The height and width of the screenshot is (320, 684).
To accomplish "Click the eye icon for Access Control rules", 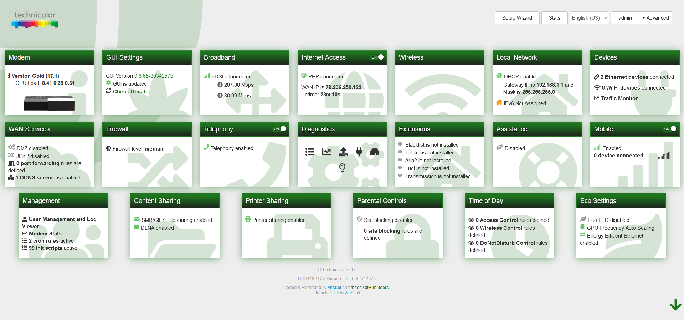I will coord(471,220).
